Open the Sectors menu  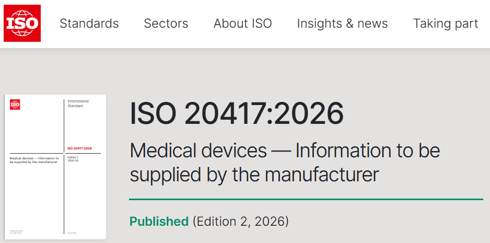pyautogui.click(x=166, y=24)
